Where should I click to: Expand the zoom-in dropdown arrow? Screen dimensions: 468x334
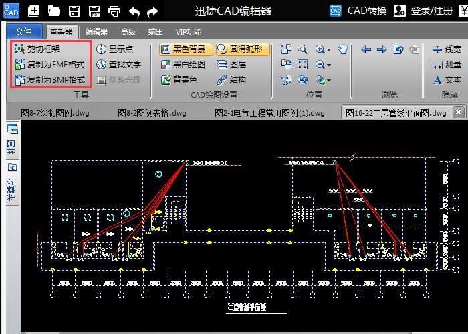coord(329,49)
